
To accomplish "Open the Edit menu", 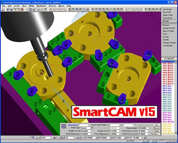I will [10, 6].
